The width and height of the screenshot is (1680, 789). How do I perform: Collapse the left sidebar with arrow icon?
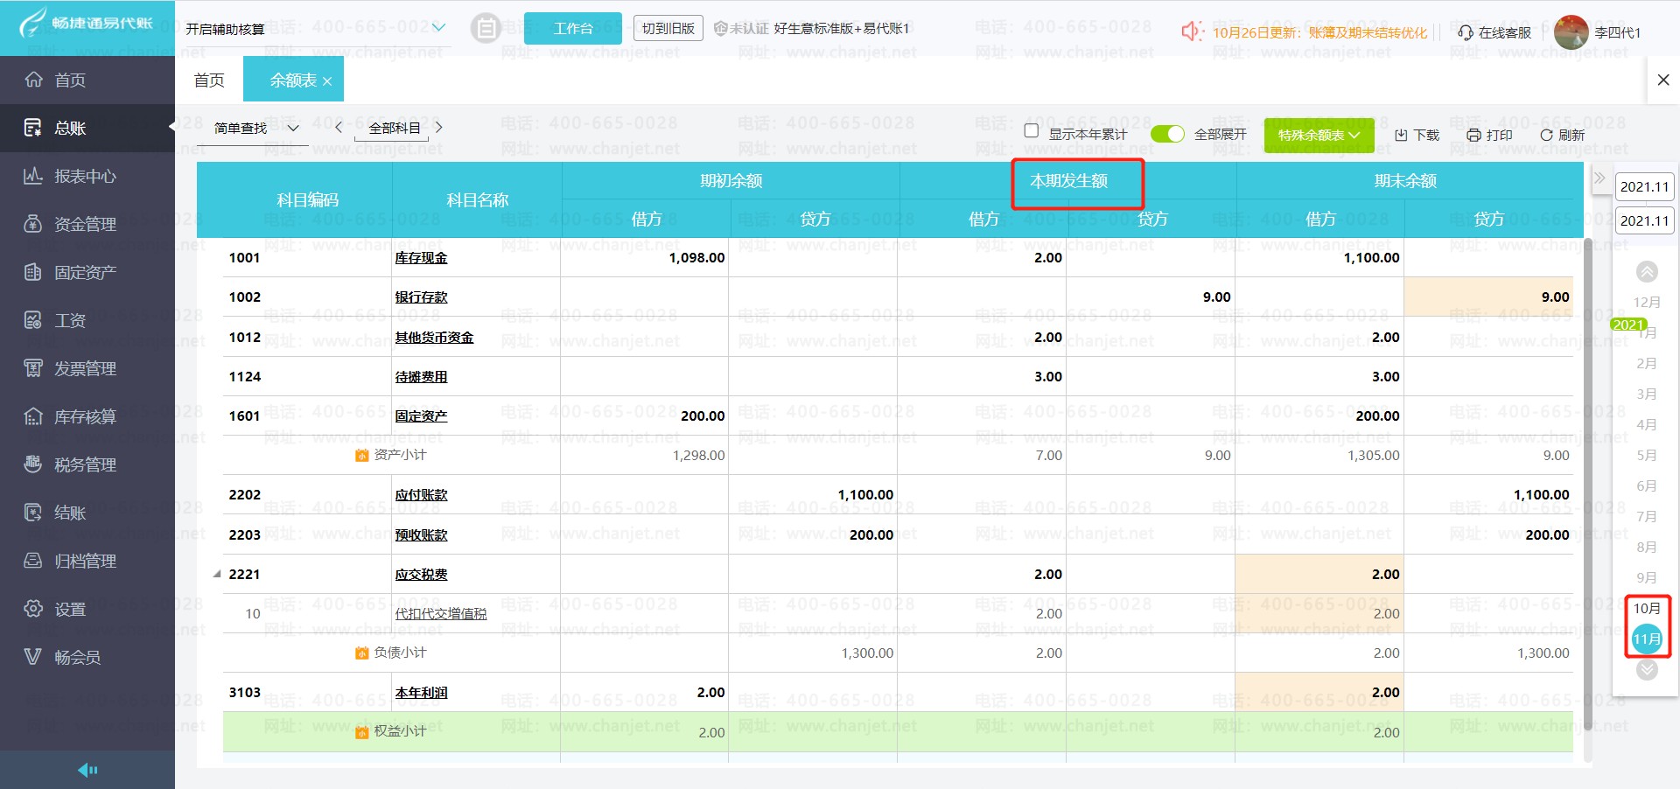coord(87,770)
